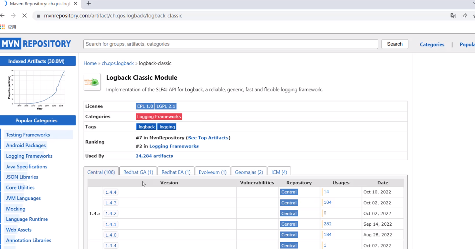Open the 24,284 artifacts used-by link

point(154,156)
